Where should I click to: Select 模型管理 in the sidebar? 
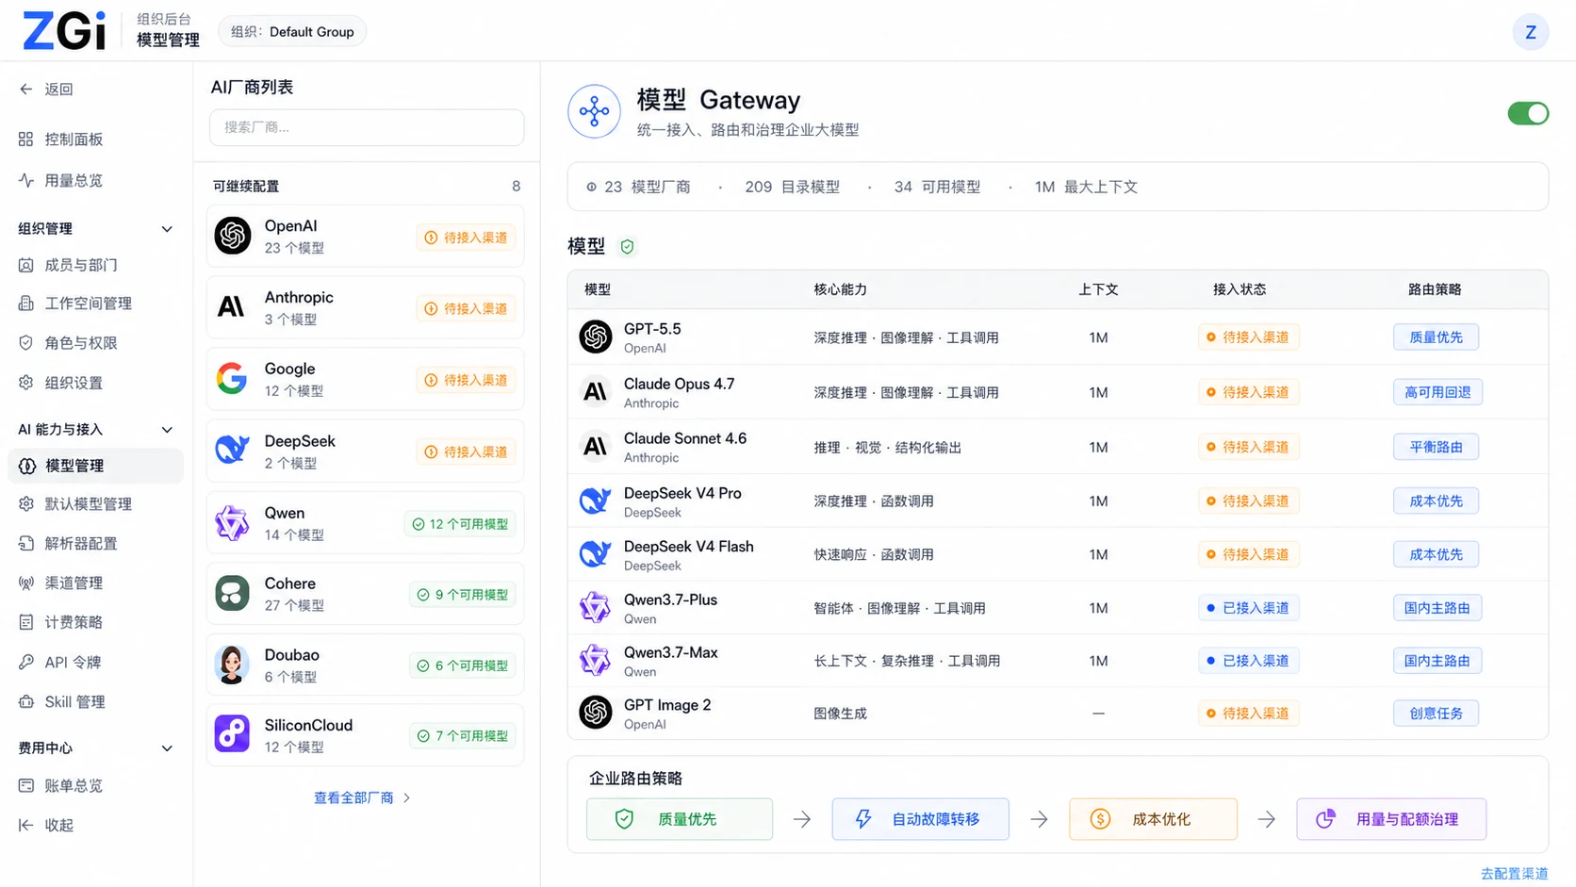pos(94,466)
